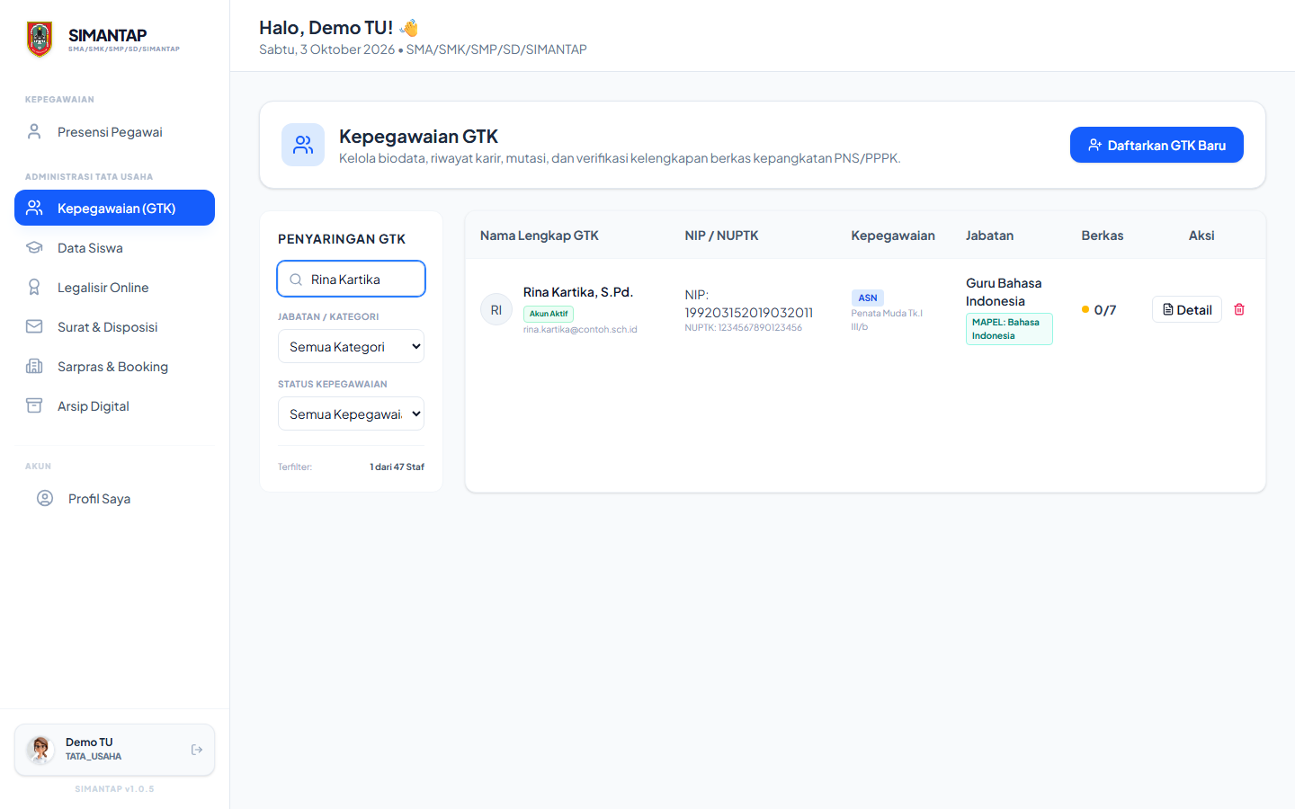The width and height of the screenshot is (1295, 809).
Task: Click the logout icon beside Demo TU
Action: [197, 750]
